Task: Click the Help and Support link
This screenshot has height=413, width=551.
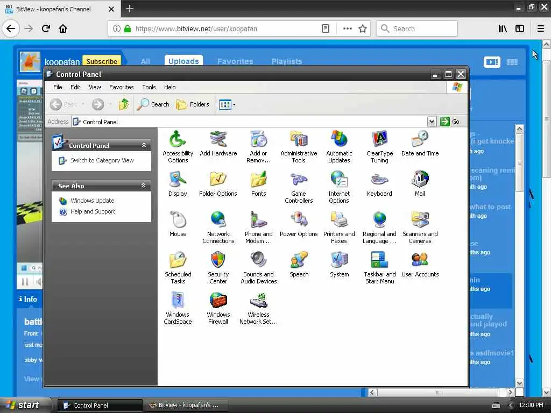Action: point(93,211)
